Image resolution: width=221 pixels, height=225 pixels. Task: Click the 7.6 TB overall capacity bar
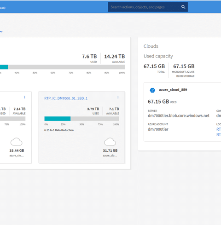(62, 67)
